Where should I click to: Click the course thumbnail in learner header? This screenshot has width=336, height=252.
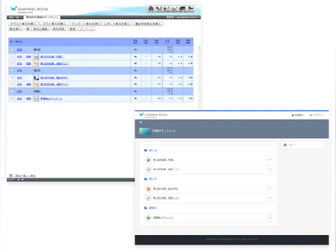click(145, 131)
